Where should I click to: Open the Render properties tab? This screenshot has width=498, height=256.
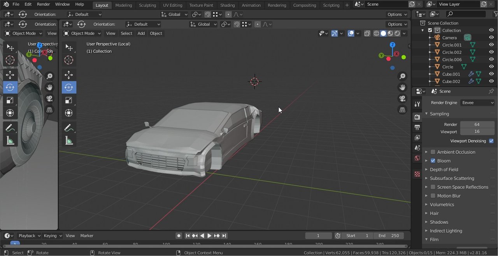[x=417, y=117]
